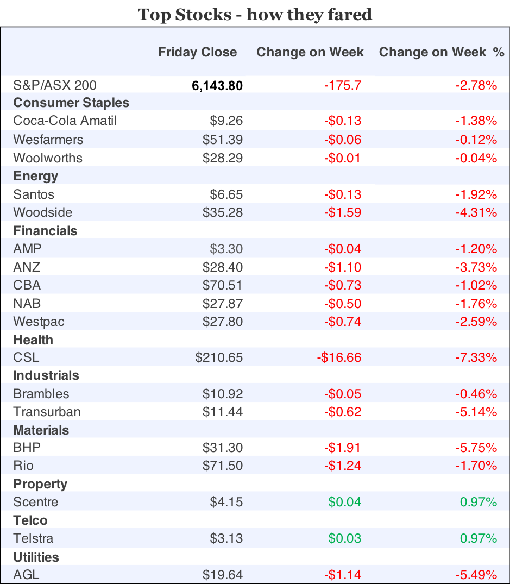Select the S&P/ASX 200 row label
The width and height of the screenshot is (510, 584).
click(x=54, y=85)
